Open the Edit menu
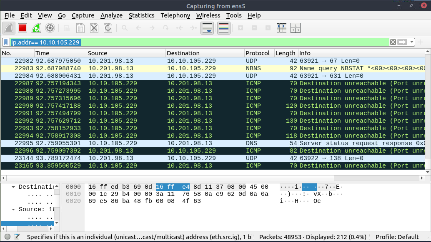Screen dimensions: 431x242 pyautogui.click(x=26, y=15)
